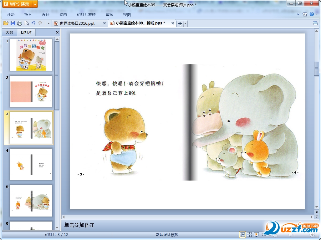The width and height of the screenshot is (321, 240).
Task: Click the main editor scroll-up arrow
Action: (x=317, y=31)
